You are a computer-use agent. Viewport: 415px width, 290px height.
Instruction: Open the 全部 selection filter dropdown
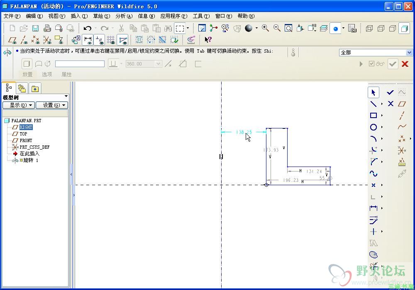point(409,53)
